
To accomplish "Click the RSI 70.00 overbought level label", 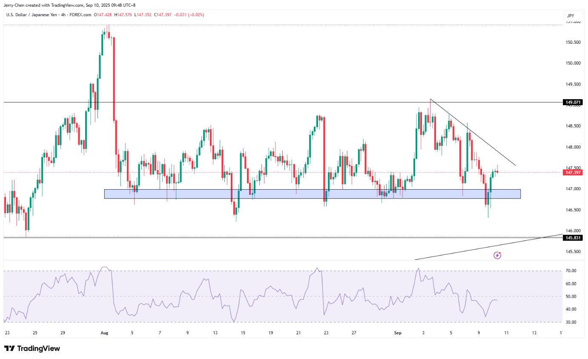I will click(571, 271).
